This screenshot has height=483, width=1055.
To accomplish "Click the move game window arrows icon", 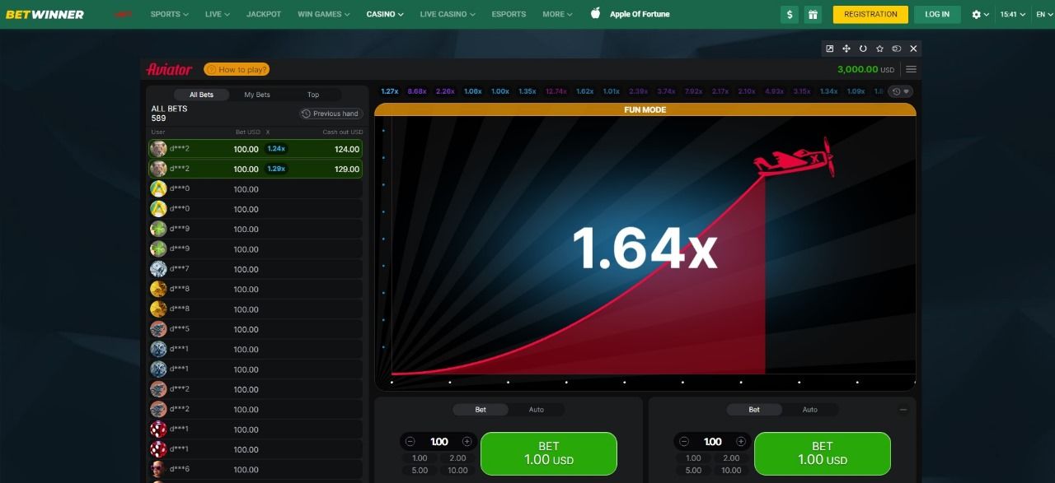I will point(846,49).
